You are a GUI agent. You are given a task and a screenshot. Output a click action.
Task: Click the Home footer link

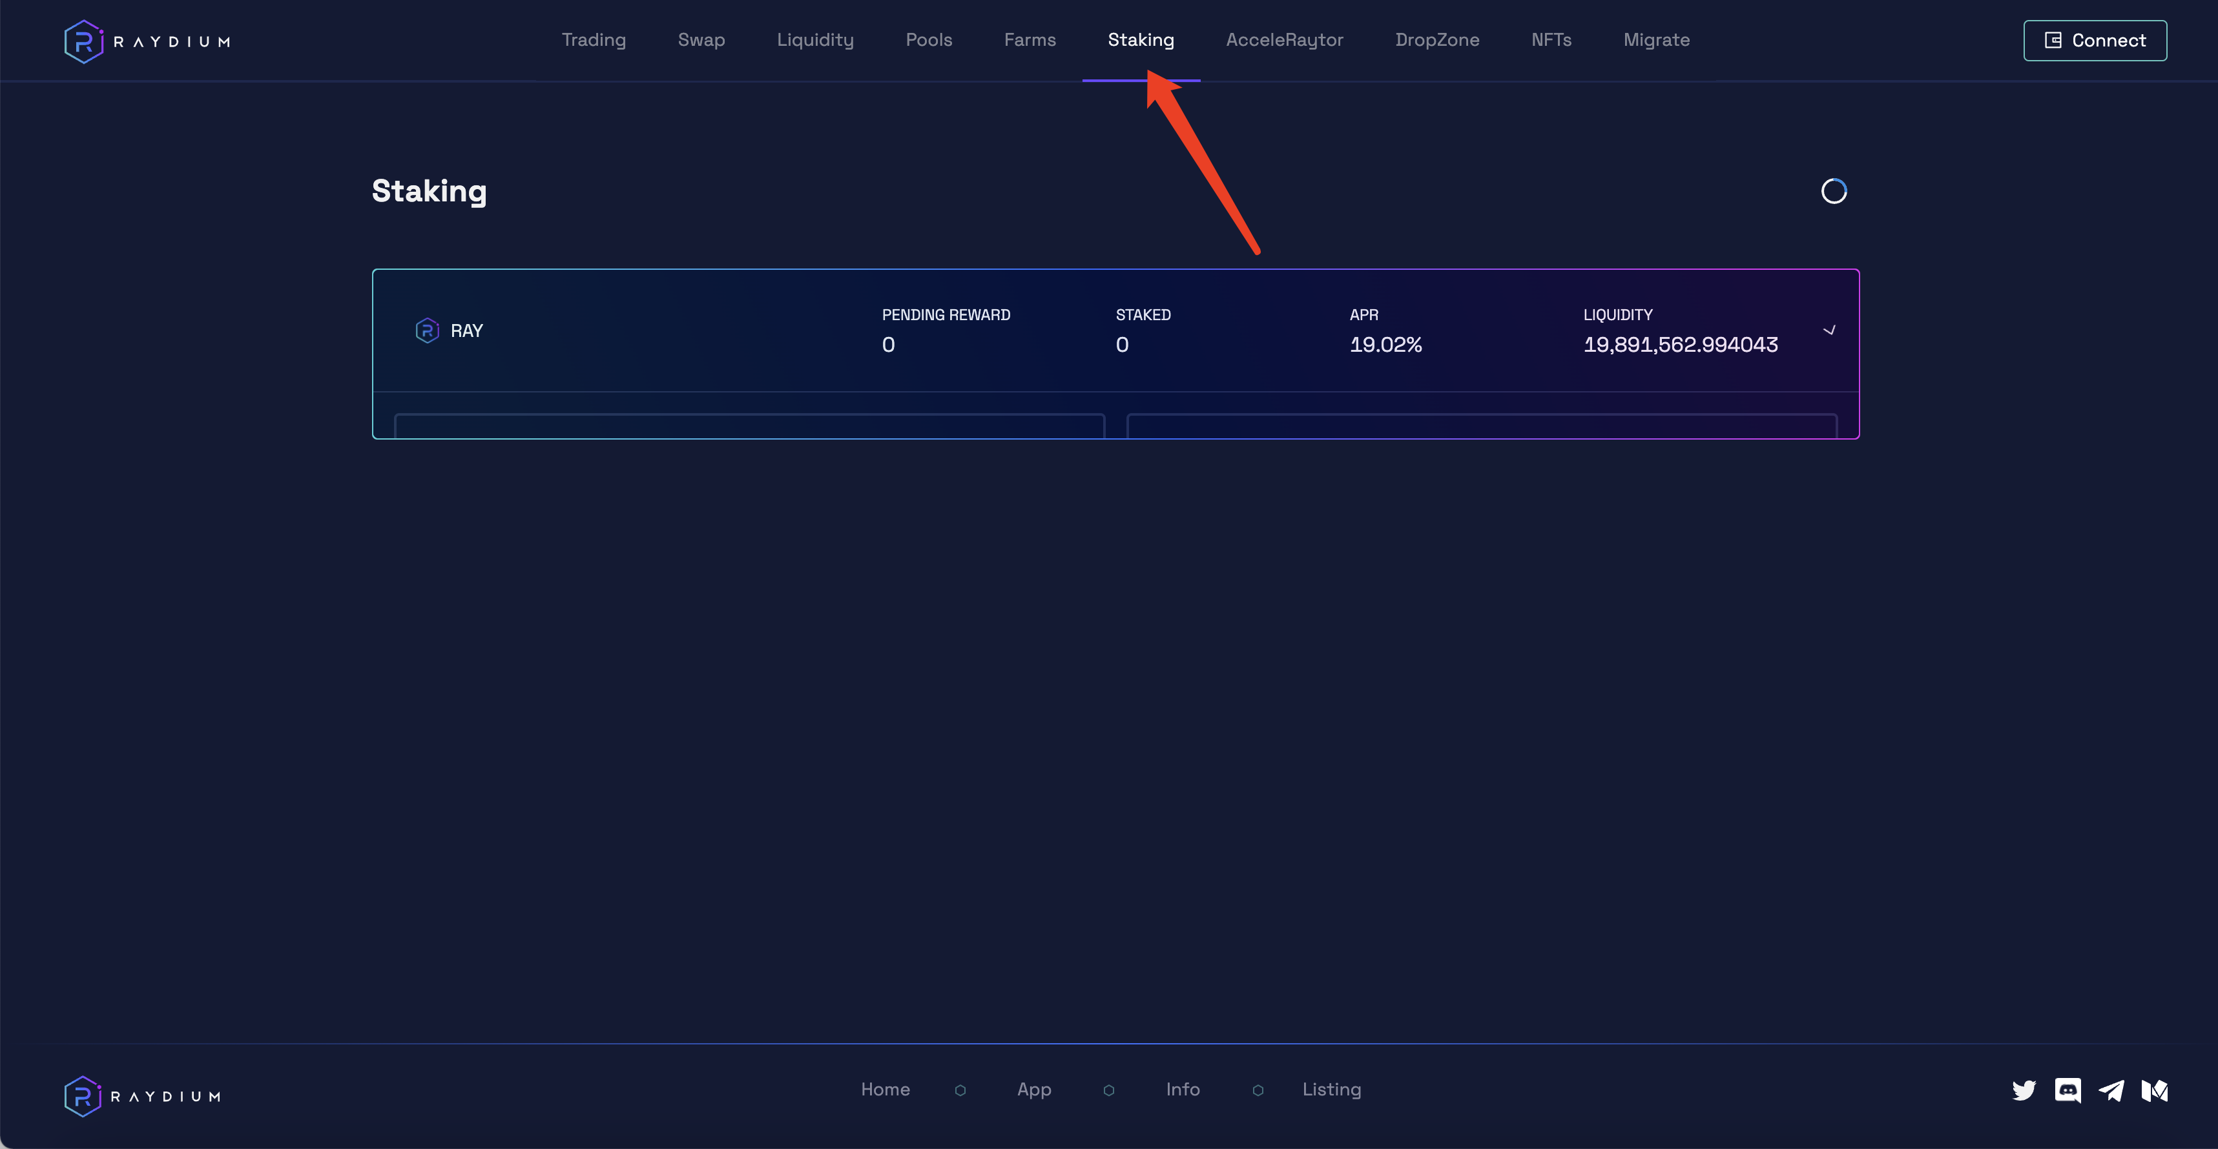[x=885, y=1090]
